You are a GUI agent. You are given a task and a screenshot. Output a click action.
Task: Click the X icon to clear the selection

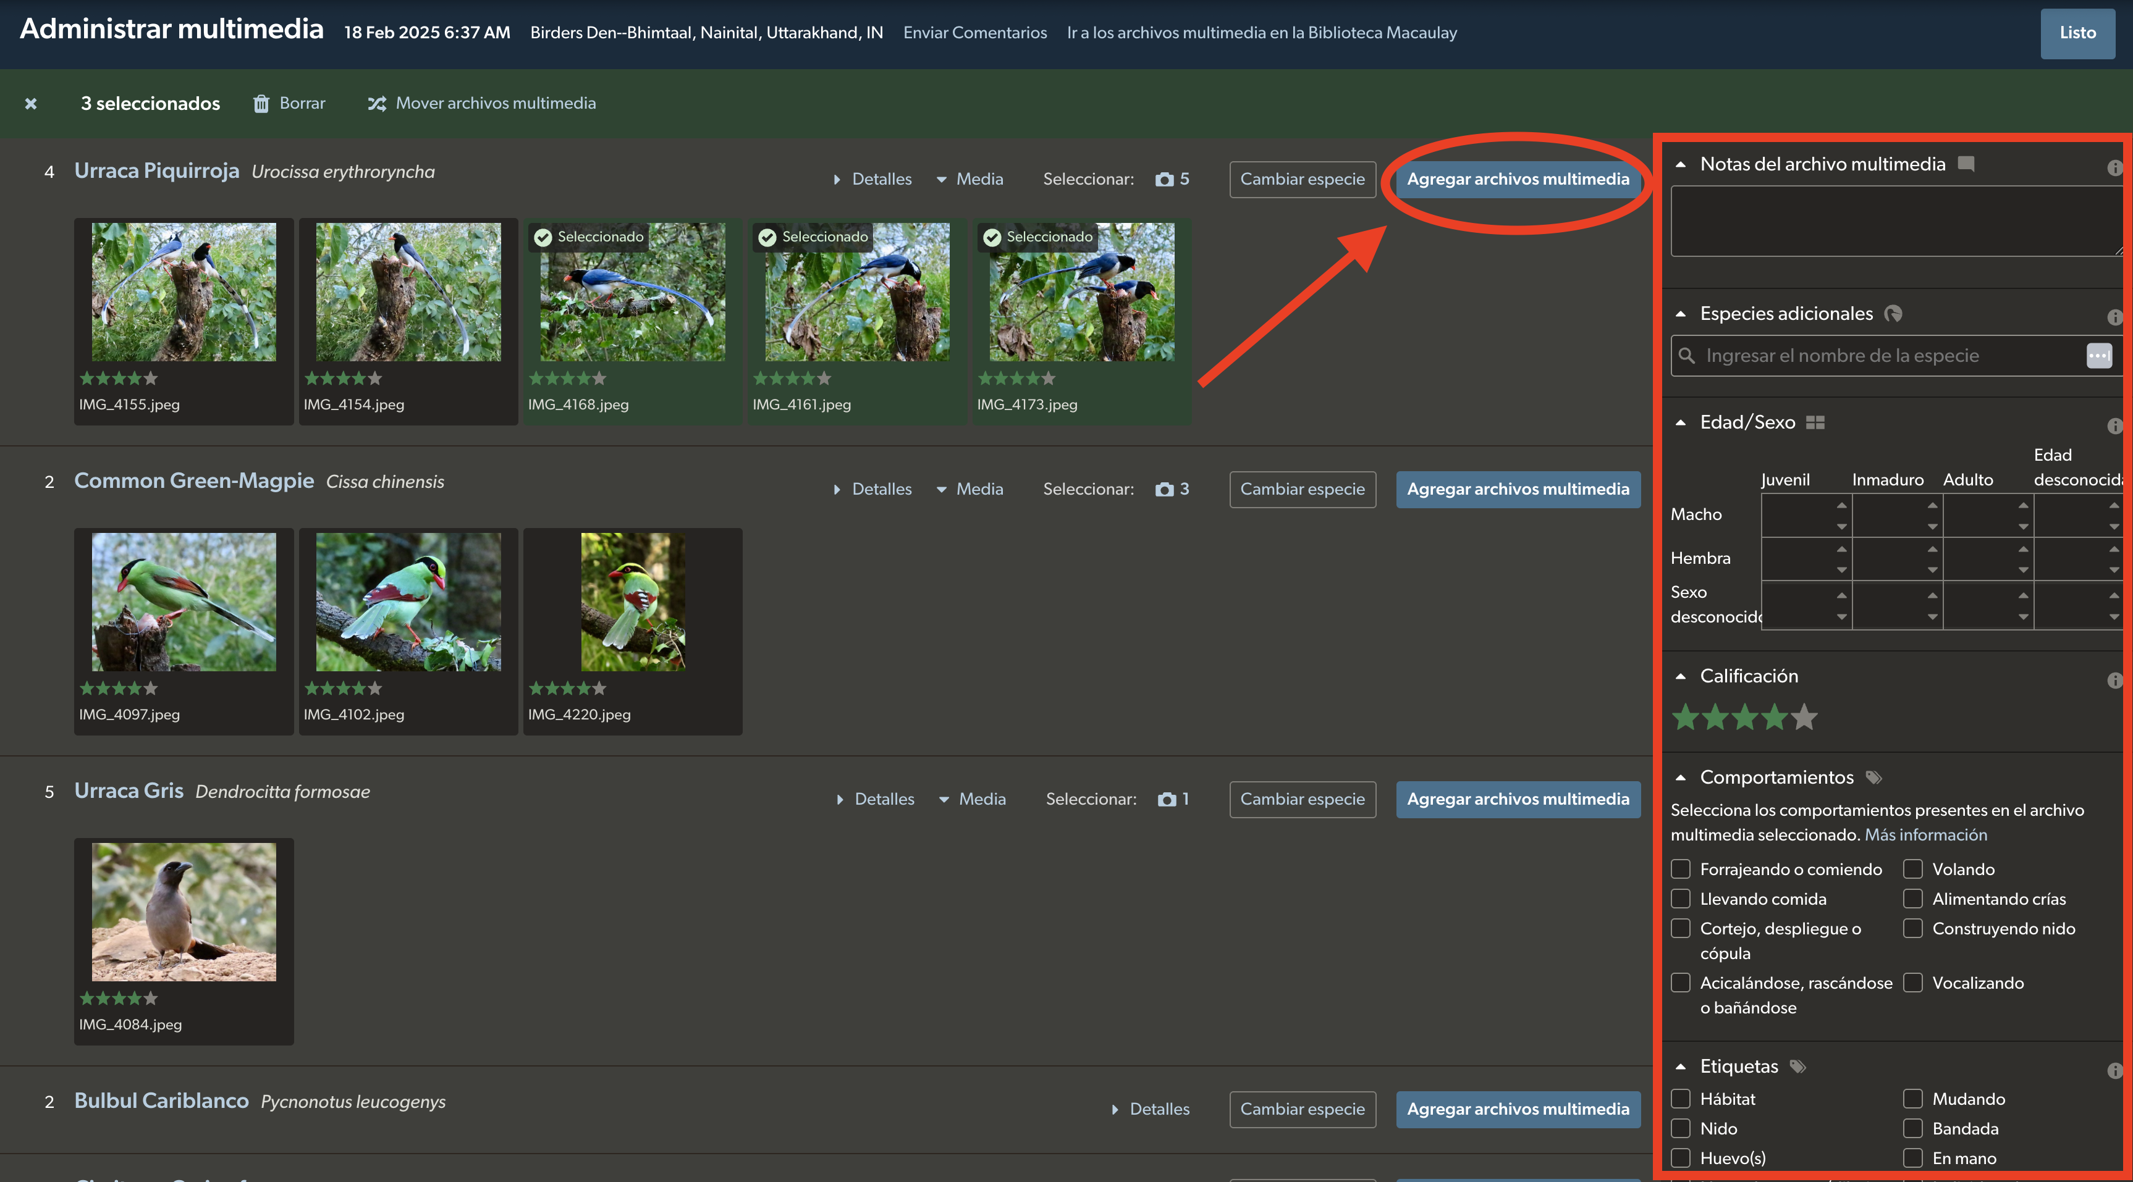[x=31, y=104]
